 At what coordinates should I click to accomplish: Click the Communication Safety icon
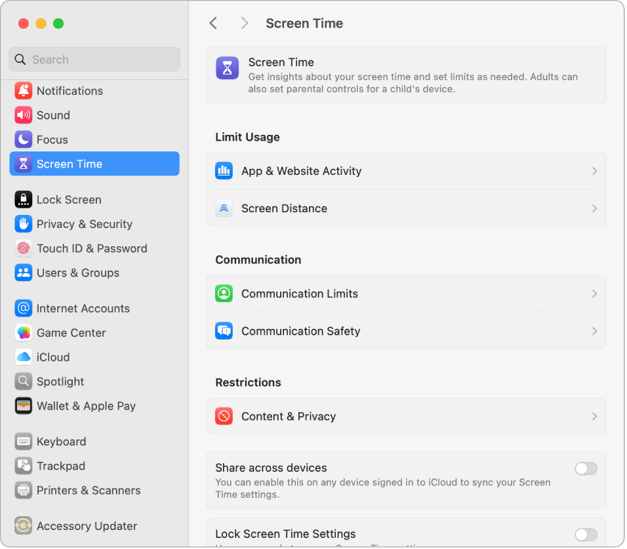click(x=224, y=331)
